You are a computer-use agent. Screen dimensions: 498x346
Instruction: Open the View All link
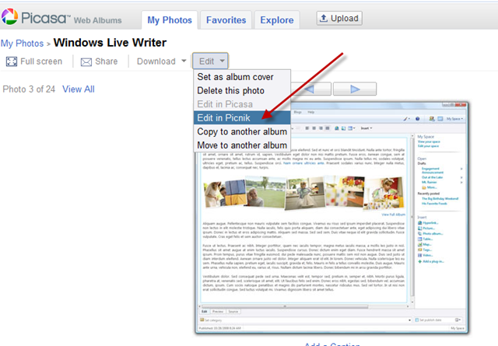79,89
